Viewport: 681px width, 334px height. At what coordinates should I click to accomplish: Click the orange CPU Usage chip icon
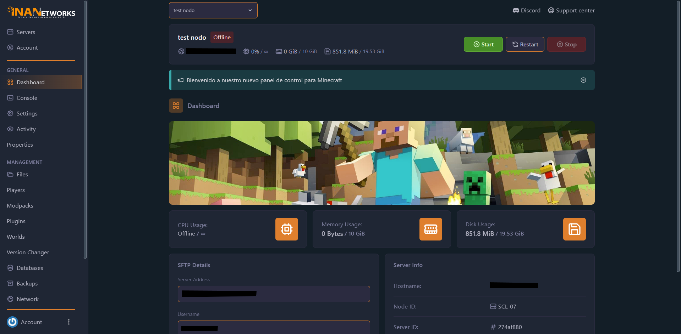[x=286, y=229]
